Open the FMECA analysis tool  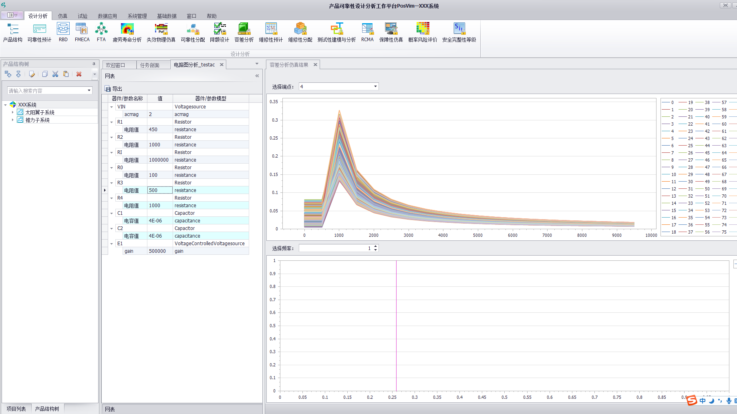tap(82, 32)
